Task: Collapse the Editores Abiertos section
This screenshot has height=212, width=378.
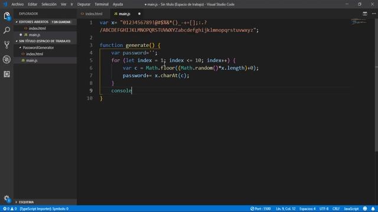Action: pyautogui.click(x=34, y=22)
